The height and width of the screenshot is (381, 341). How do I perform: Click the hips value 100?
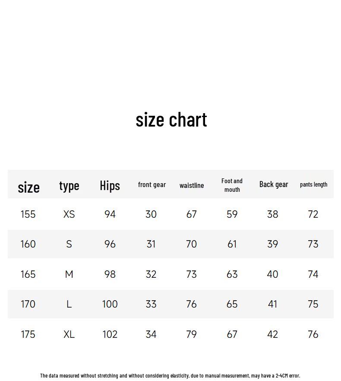pyautogui.click(x=110, y=304)
